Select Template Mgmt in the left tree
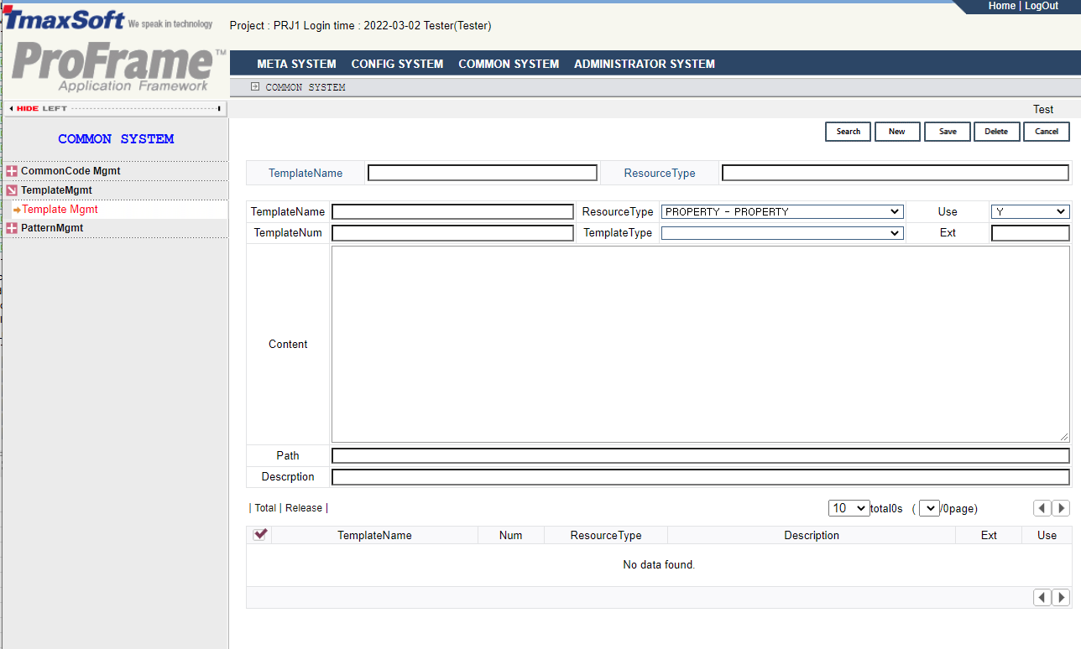Image resolution: width=1081 pixels, height=649 pixels. pos(60,210)
